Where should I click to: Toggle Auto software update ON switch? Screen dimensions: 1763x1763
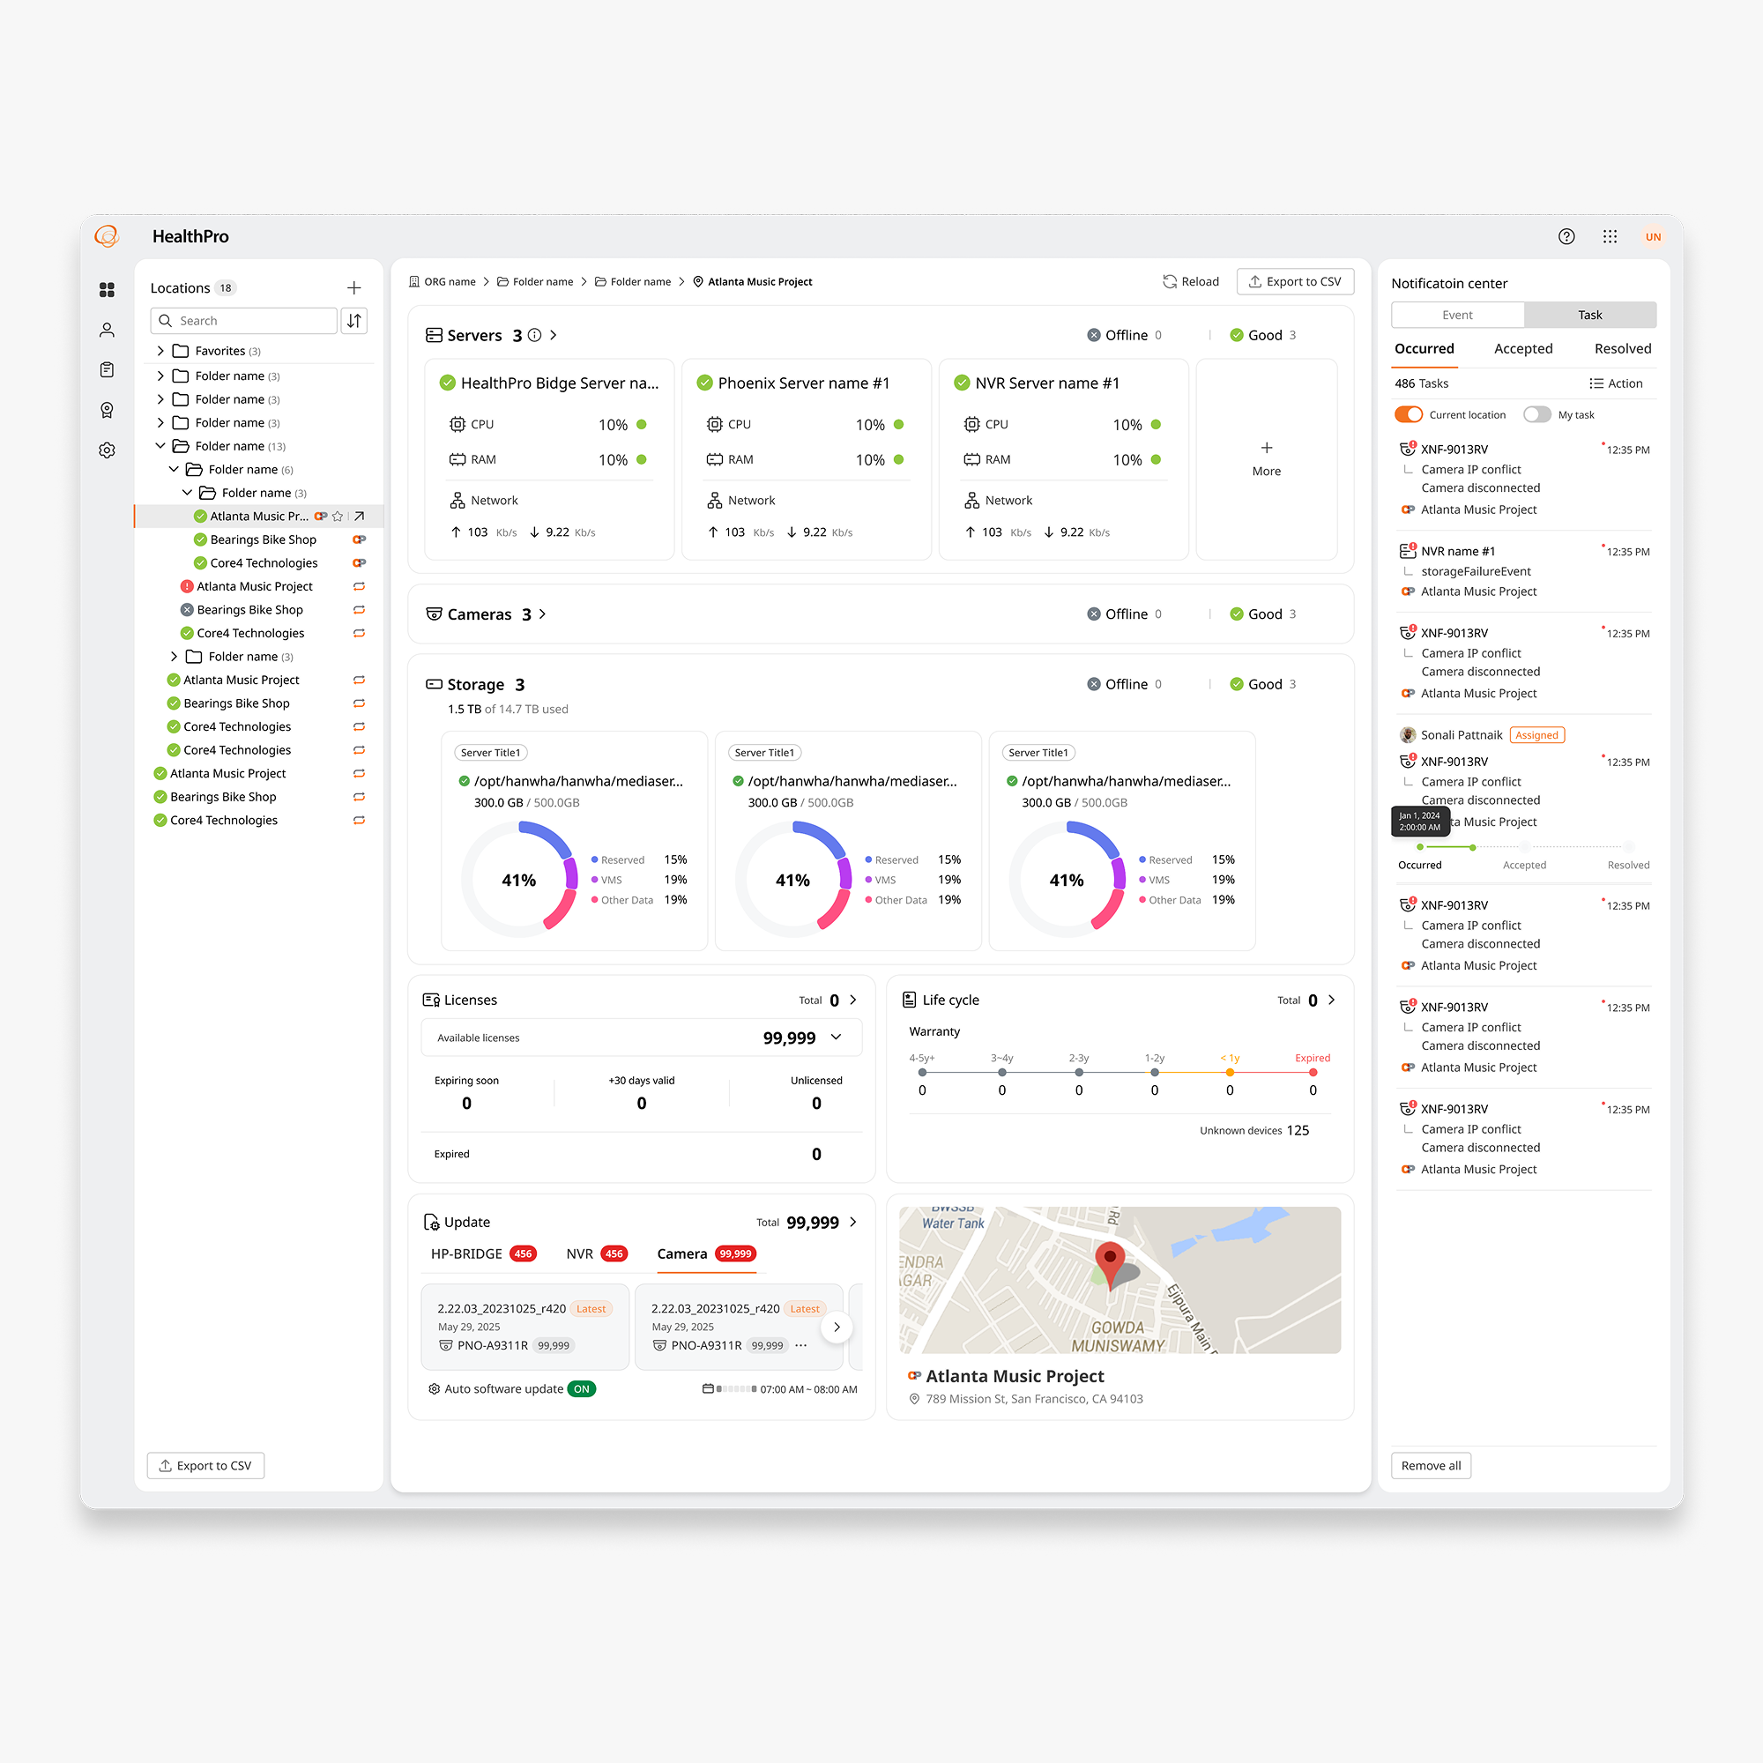point(581,1389)
